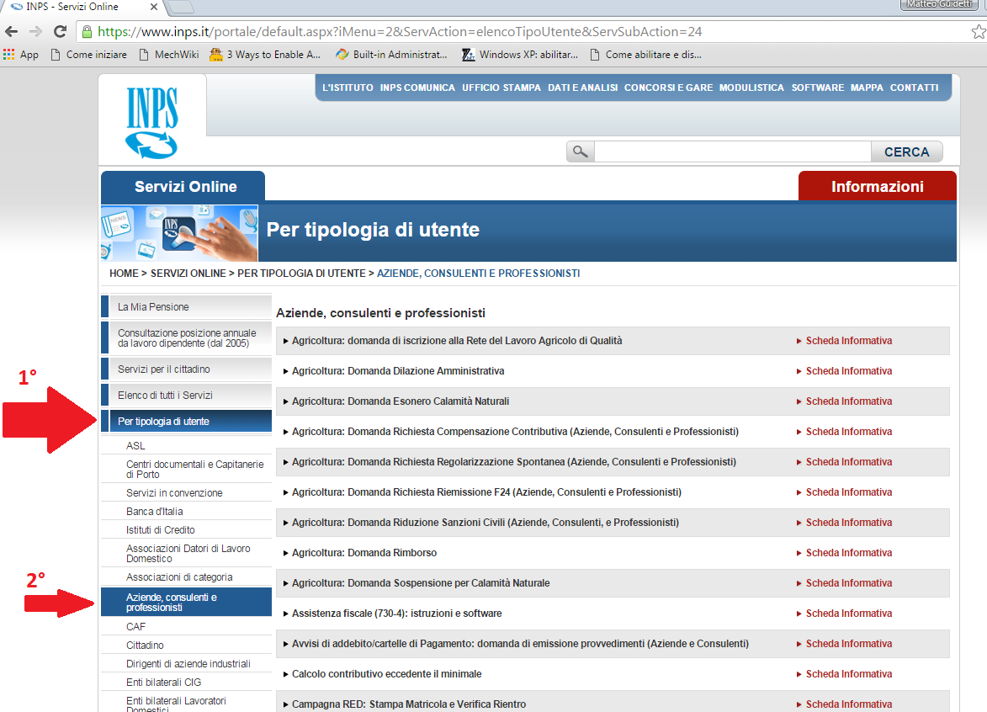Select Cittadino in the sidebar
The height and width of the screenshot is (712, 987).
145,646
